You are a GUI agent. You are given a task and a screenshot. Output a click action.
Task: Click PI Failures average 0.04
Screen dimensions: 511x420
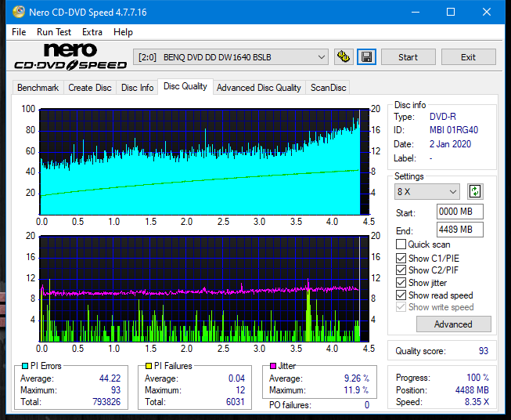[x=236, y=378]
